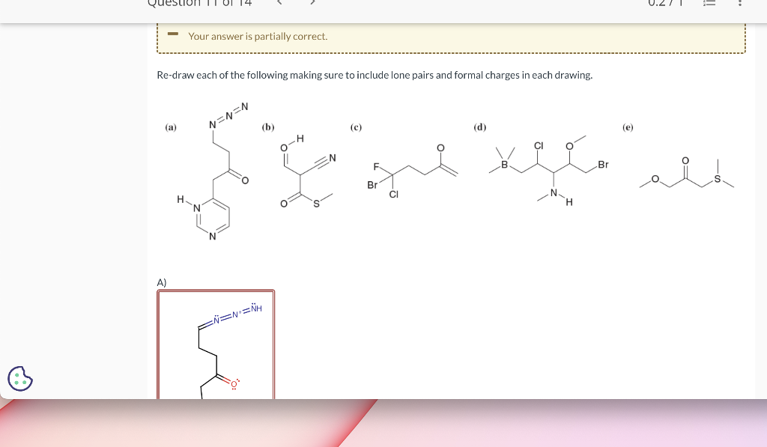The image size is (767, 447).
Task: Click the structure label (a)
Action: (171, 127)
